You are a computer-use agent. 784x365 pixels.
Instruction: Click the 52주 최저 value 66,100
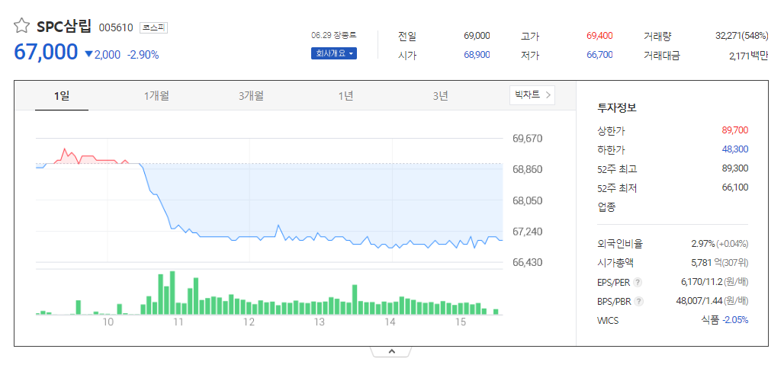click(735, 187)
